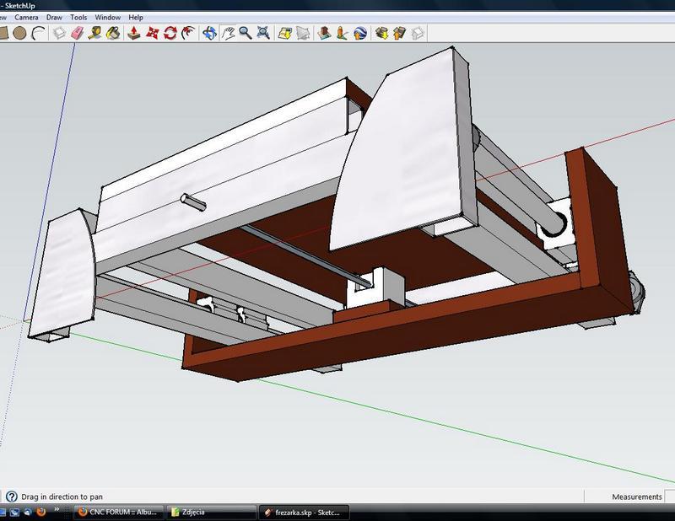This screenshot has width=675, height=521.
Task: Click the Get Models download icon
Action: click(x=381, y=33)
